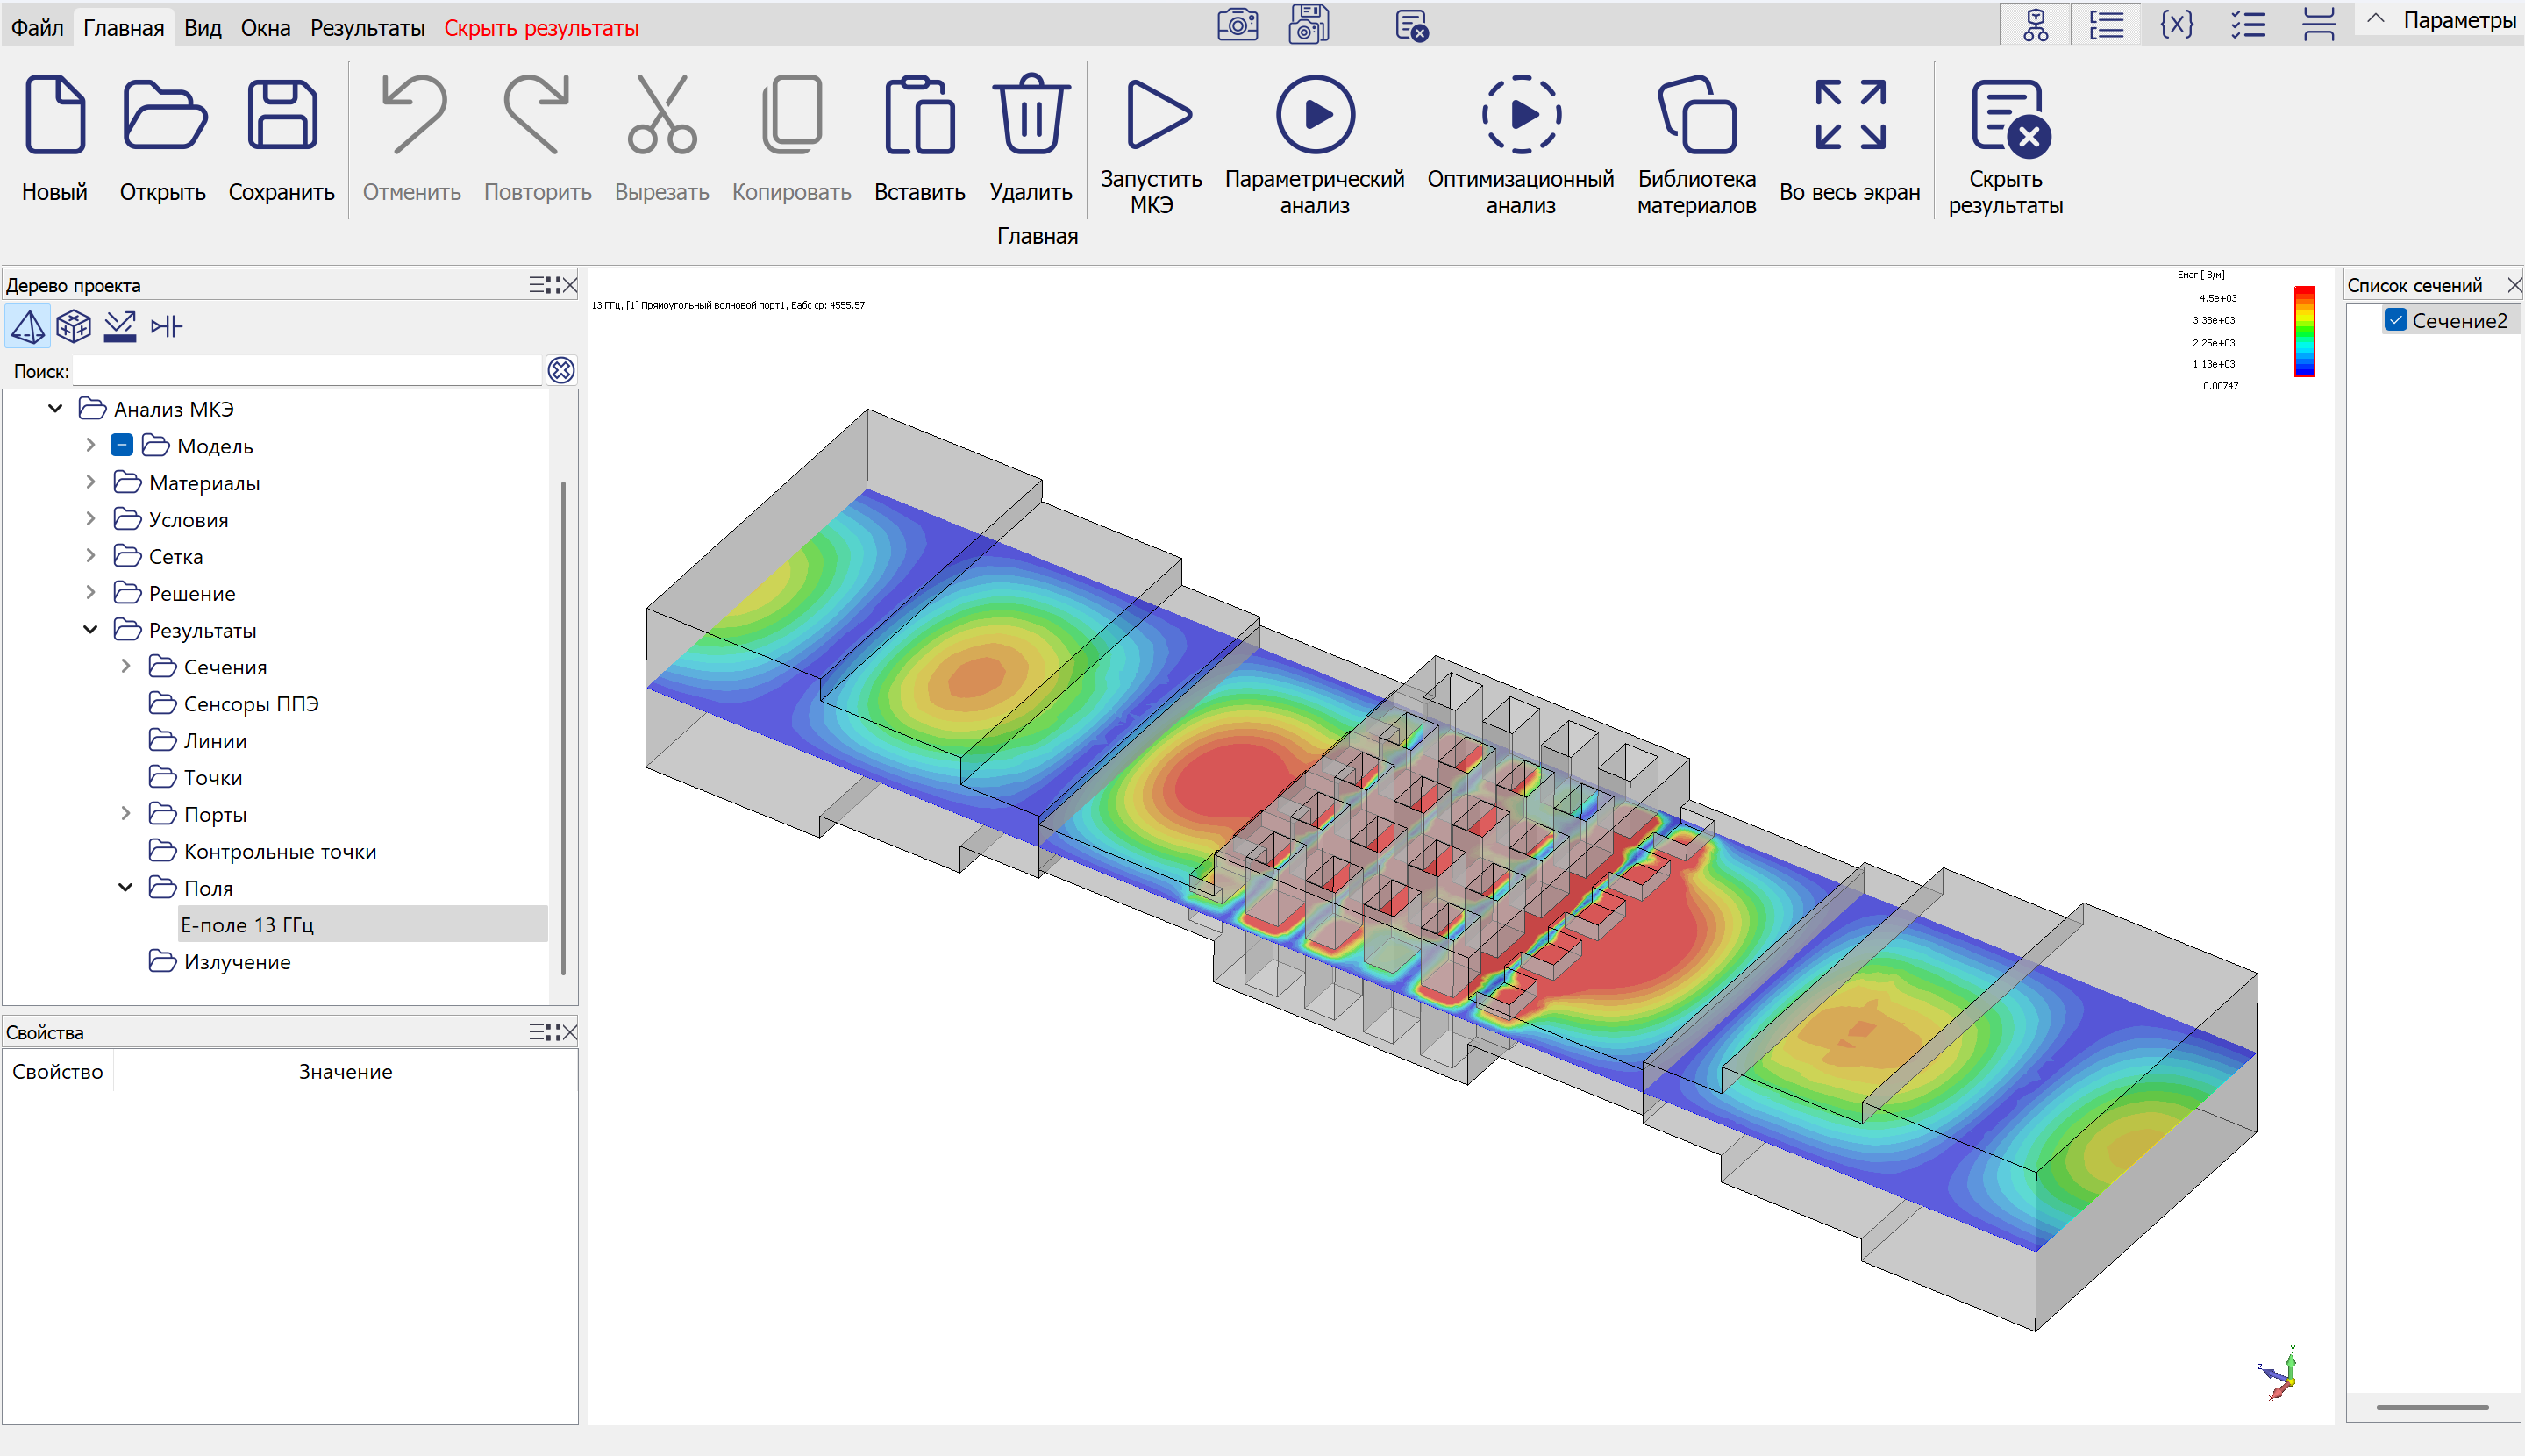
Task: Open the Вид menu
Action: tap(202, 28)
